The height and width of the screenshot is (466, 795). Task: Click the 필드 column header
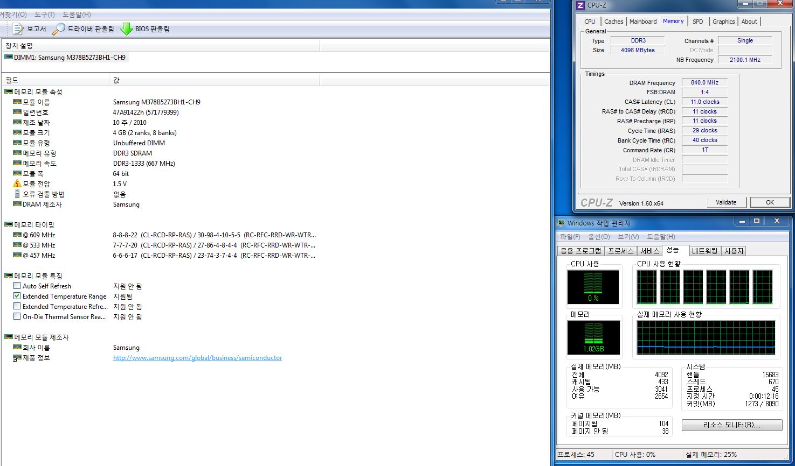[x=56, y=80]
